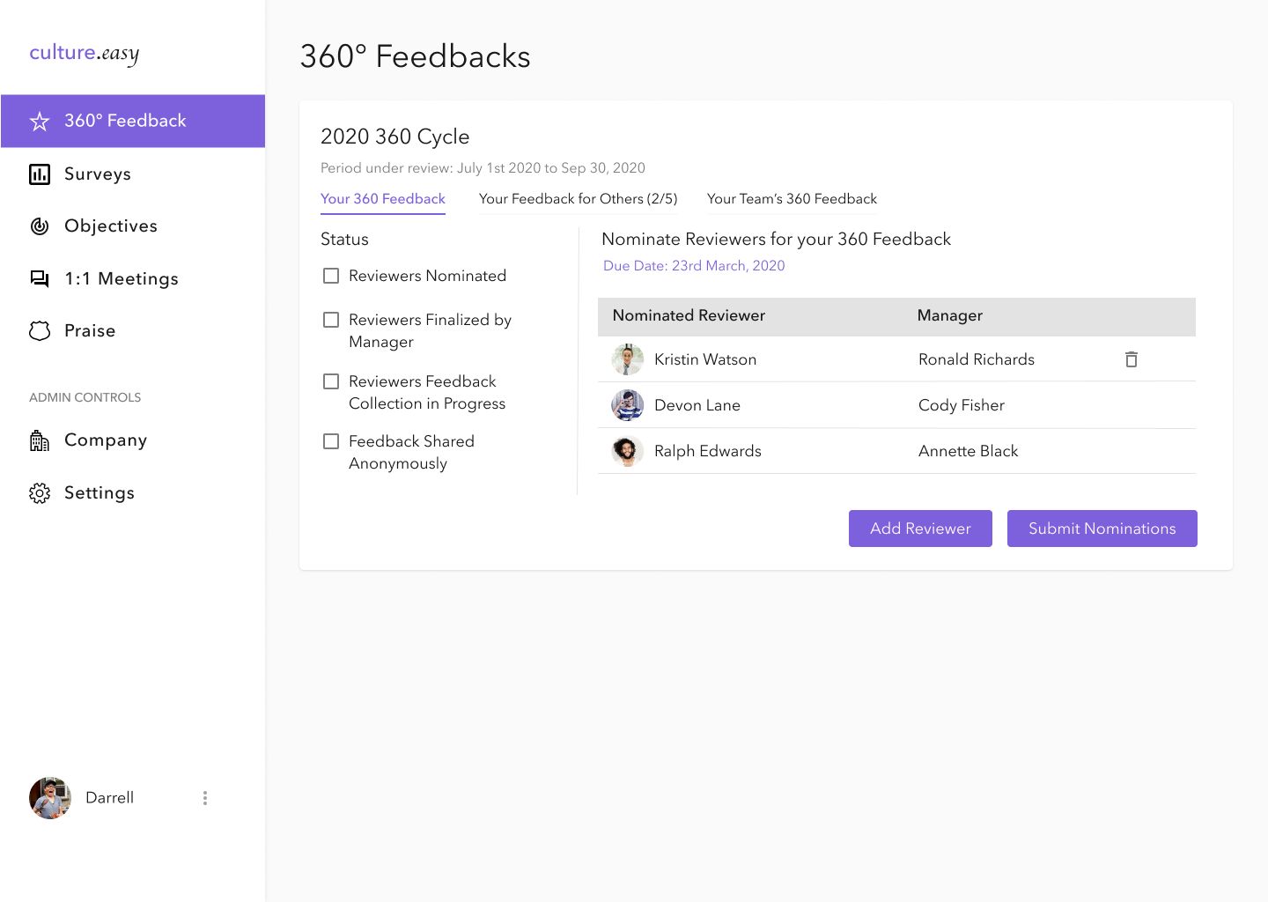Viewport: 1268px width, 902px height.
Task: Open Company via building icon
Action: (x=40, y=440)
